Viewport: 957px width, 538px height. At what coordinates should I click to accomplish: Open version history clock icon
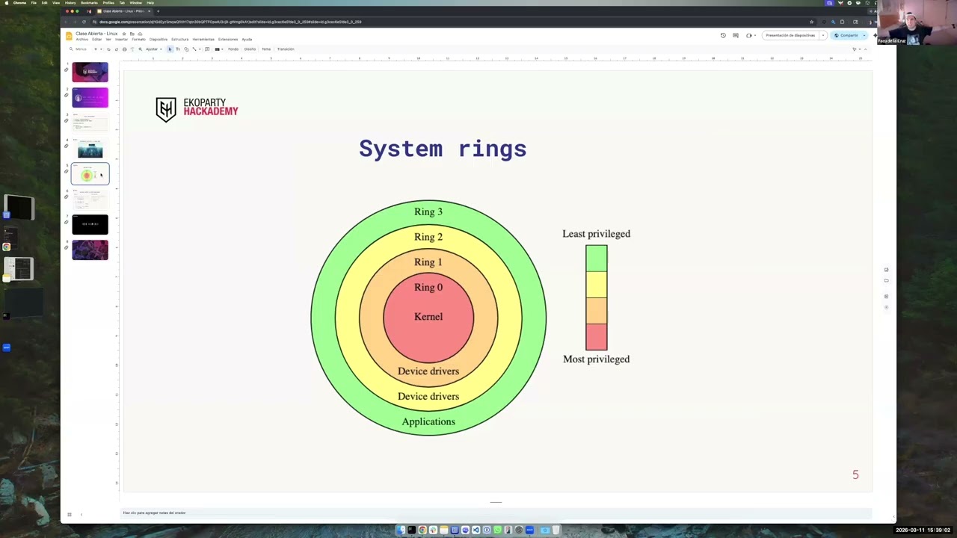723,35
